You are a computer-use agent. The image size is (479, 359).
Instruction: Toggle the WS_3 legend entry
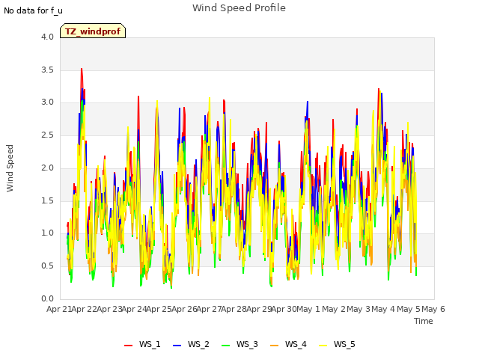(x=239, y=344)
